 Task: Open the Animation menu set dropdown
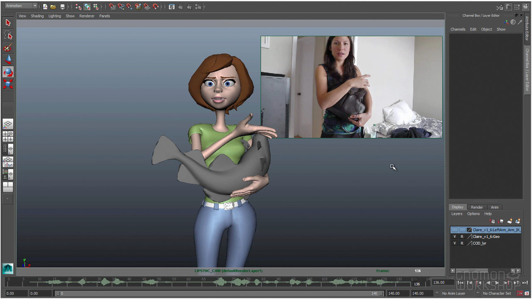pos(21,6)
